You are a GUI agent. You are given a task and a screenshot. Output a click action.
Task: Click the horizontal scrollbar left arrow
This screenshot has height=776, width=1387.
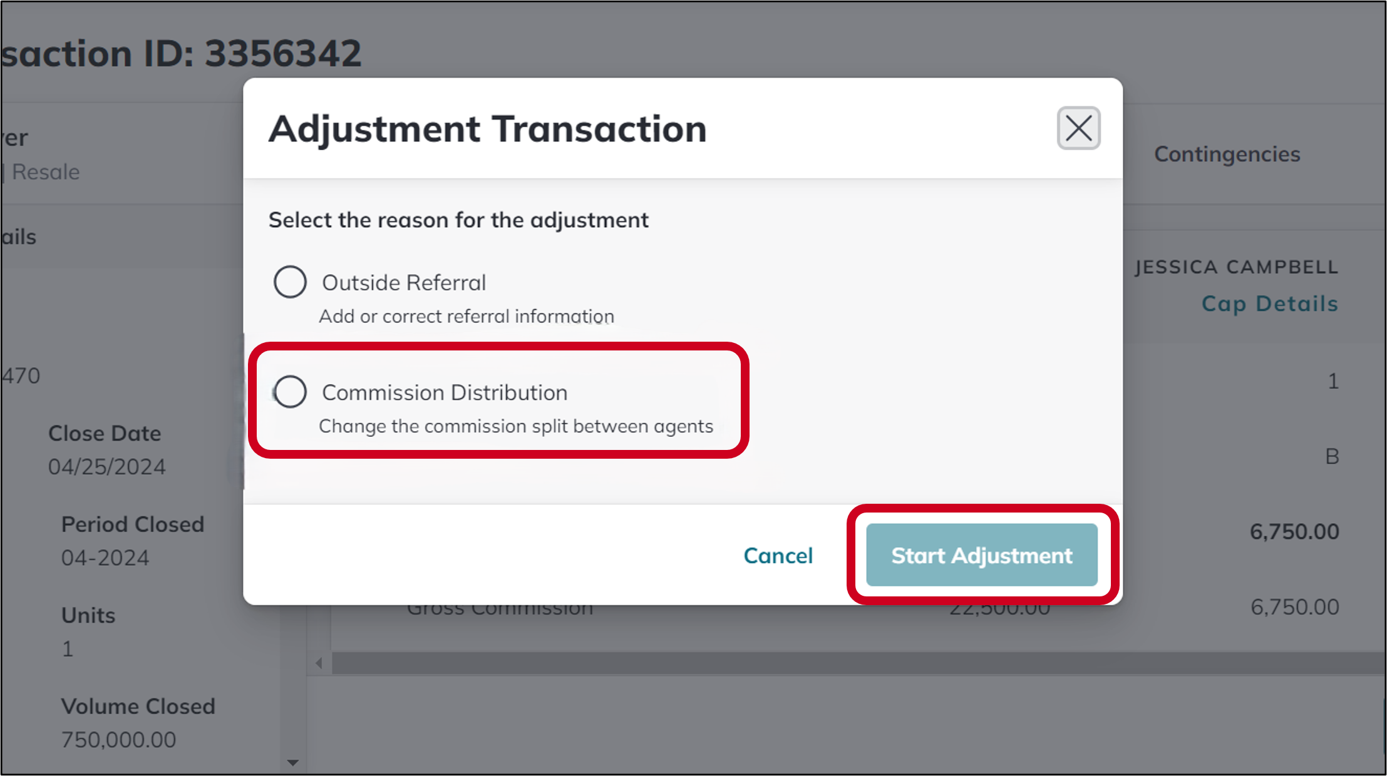click(318, 661)
